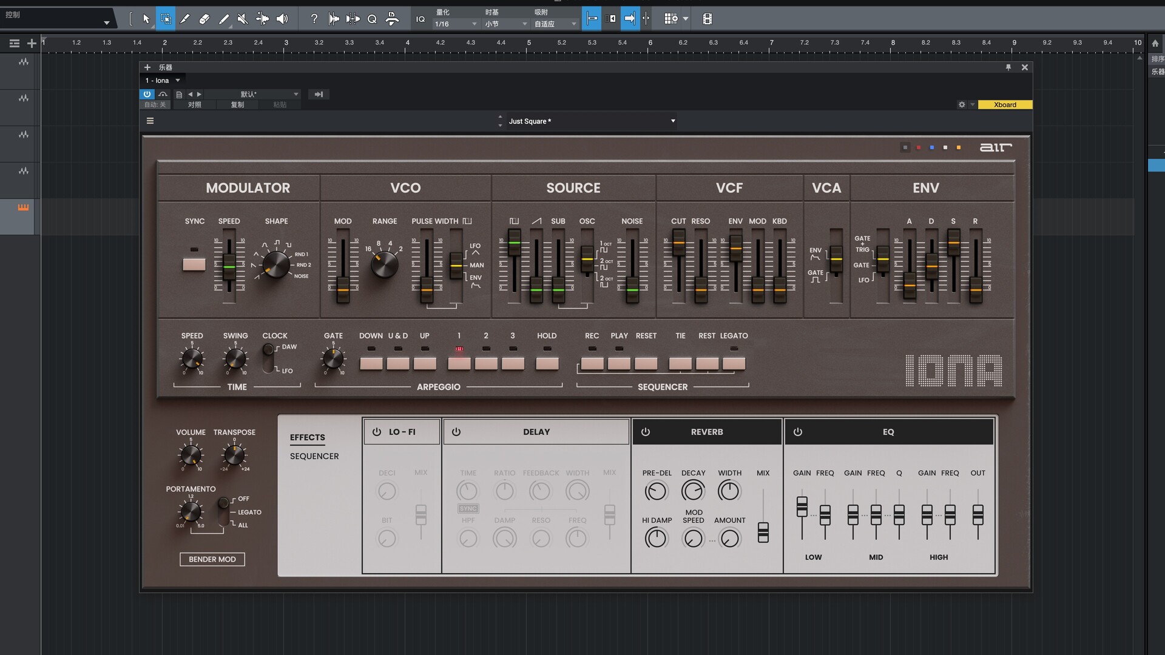1165x655 pixels.
Task: Enable the Lo-Fi effect power button
Action: click(377, 432)
